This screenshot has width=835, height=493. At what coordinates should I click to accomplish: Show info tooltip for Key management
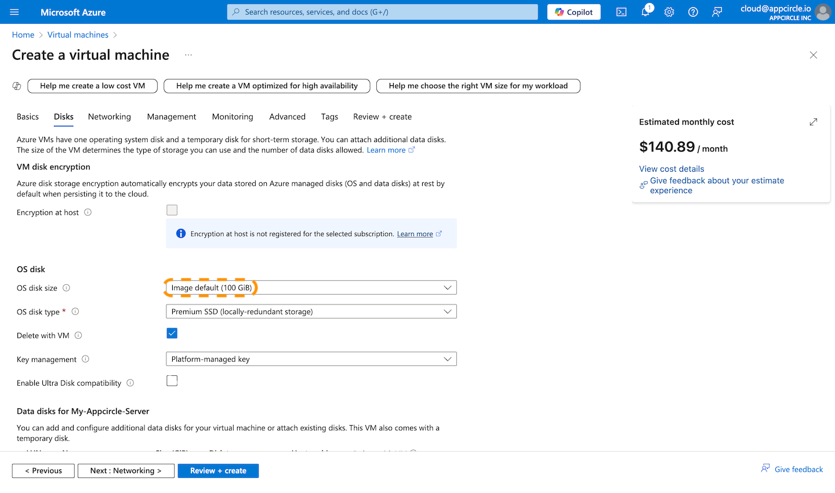[85, 359]
